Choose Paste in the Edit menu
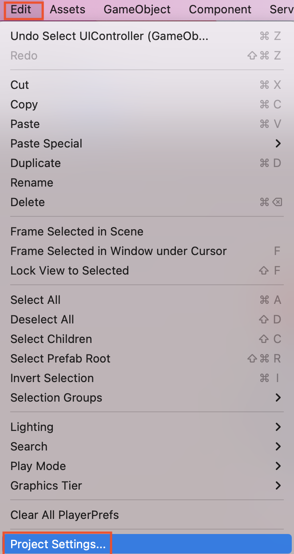Viewport: 294px width, 554px height. [25, 124]
